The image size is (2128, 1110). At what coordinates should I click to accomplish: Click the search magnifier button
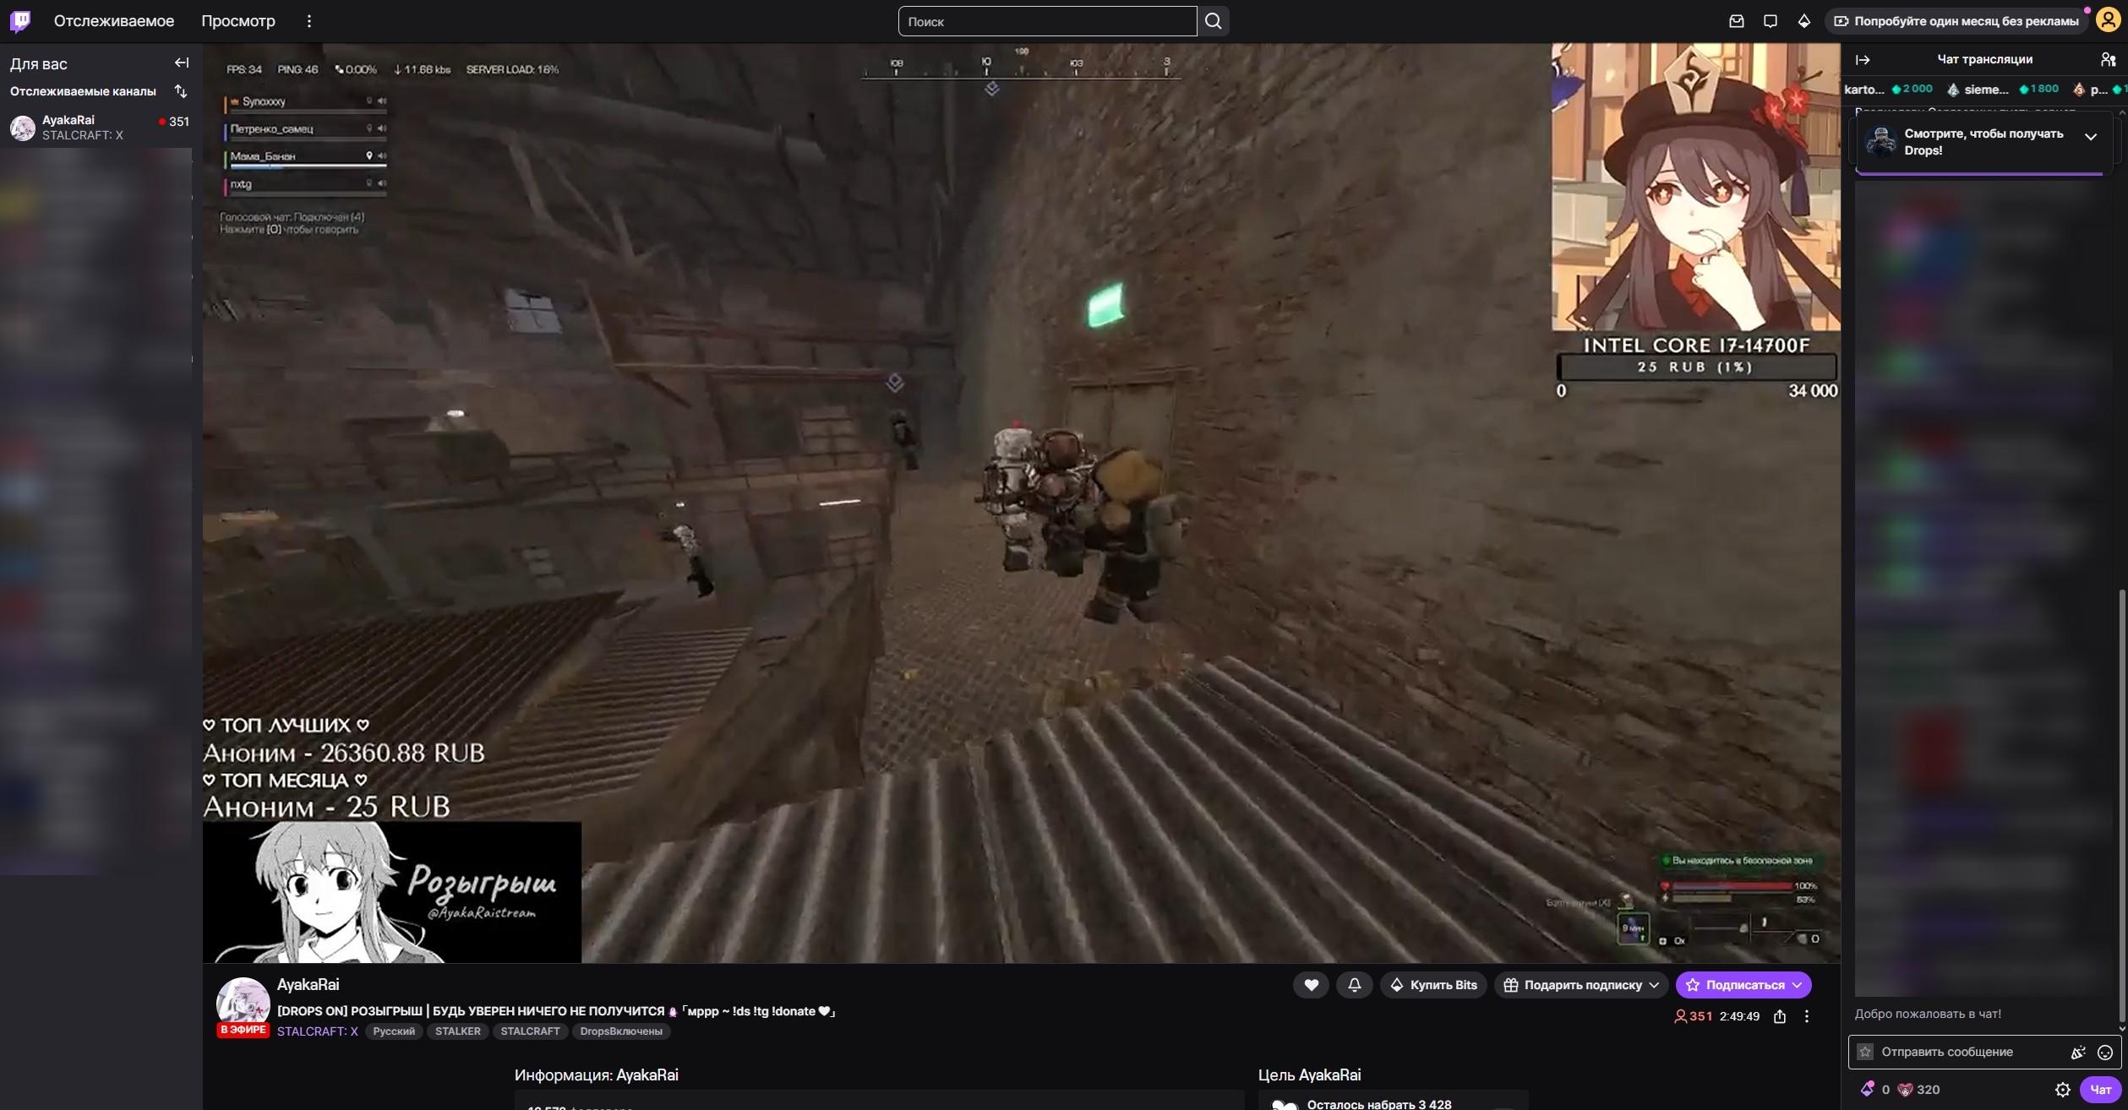(1213, 21)
